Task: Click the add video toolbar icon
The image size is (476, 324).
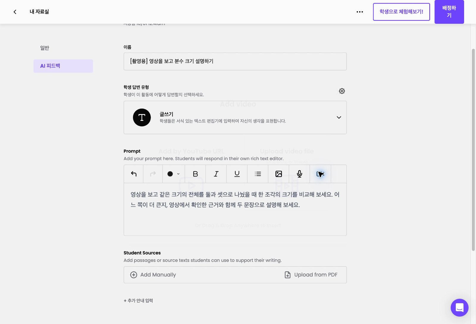Action: [x=320, y=174]
